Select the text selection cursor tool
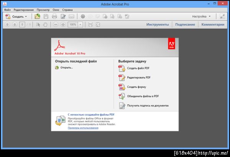 coord(38,24)
